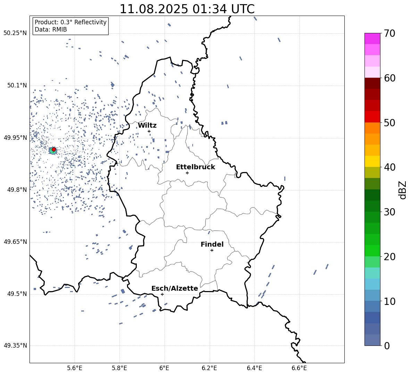The width and height of the screenshot is (411, 375).
Task: Click the 49.5°N latitude label
Action: pos(17,294)
